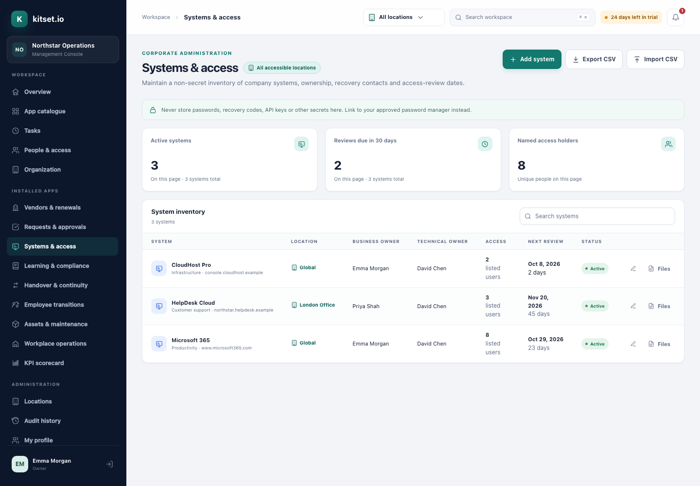The image size is (700, 486).
Task: Navigate to Handover & continuity
Action: [x=63, y=285]
